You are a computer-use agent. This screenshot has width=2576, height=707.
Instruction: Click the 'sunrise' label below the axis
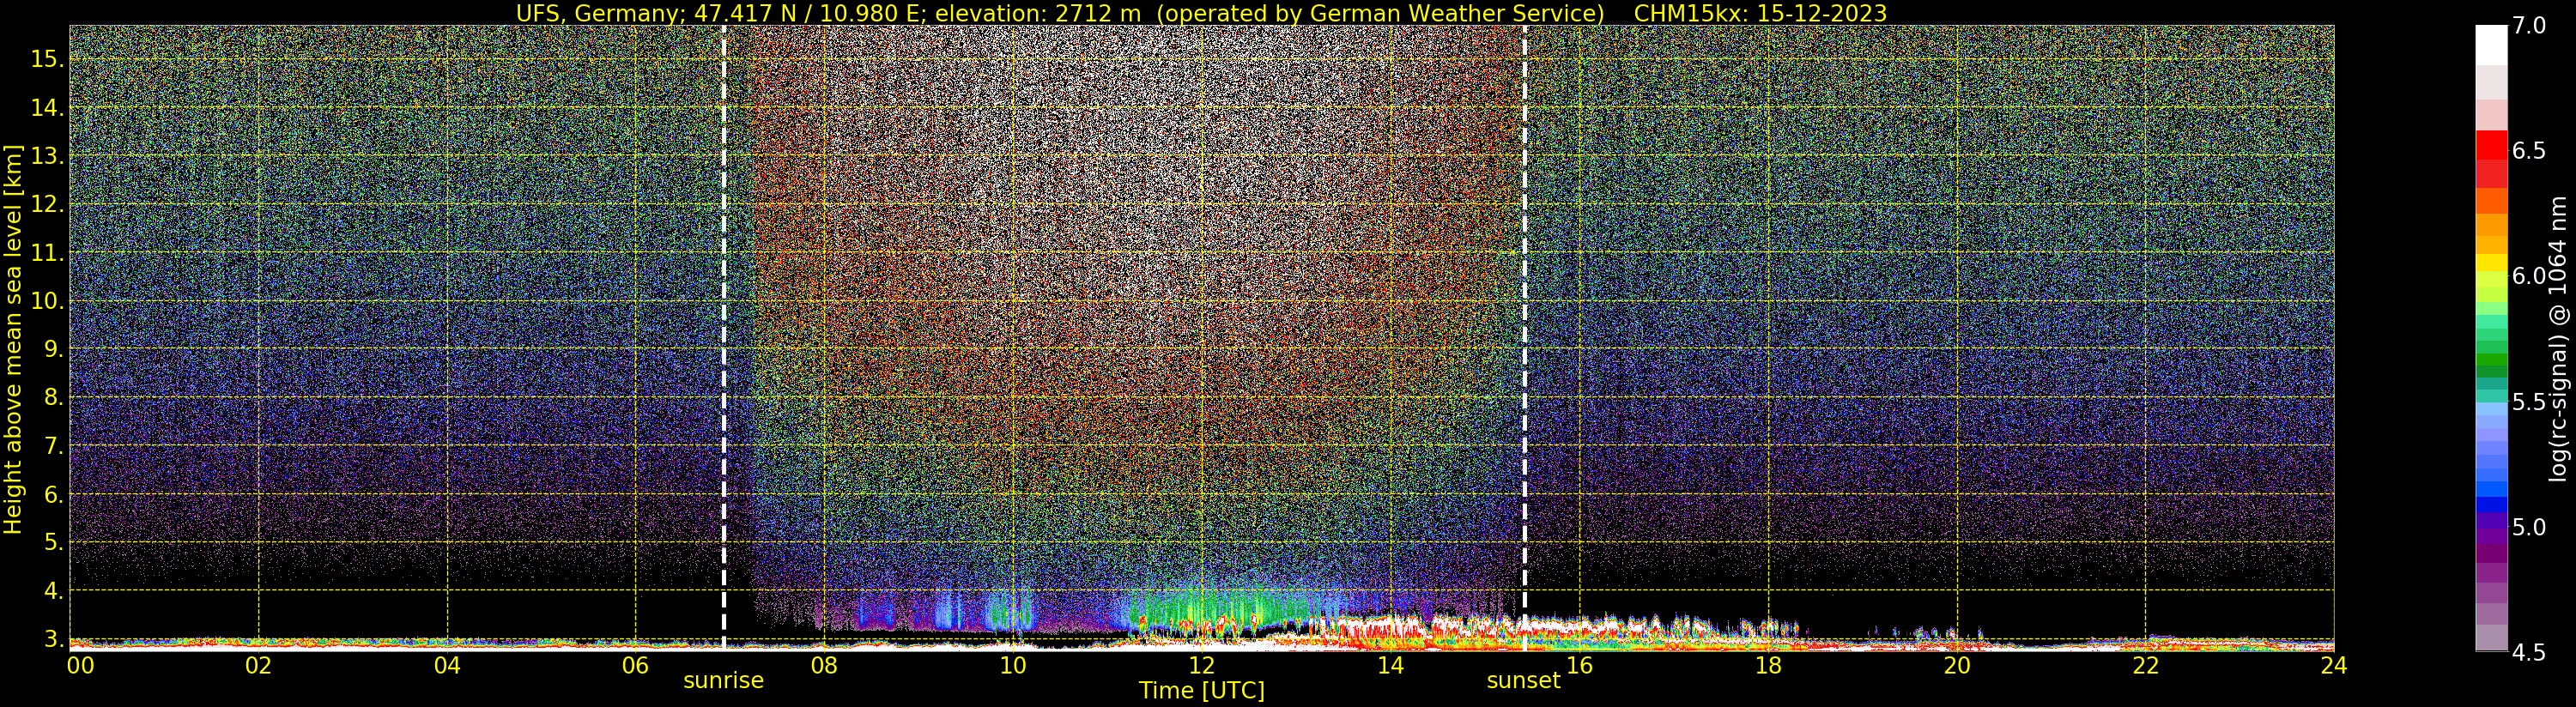pyautogui.click(x=723, y=681)
